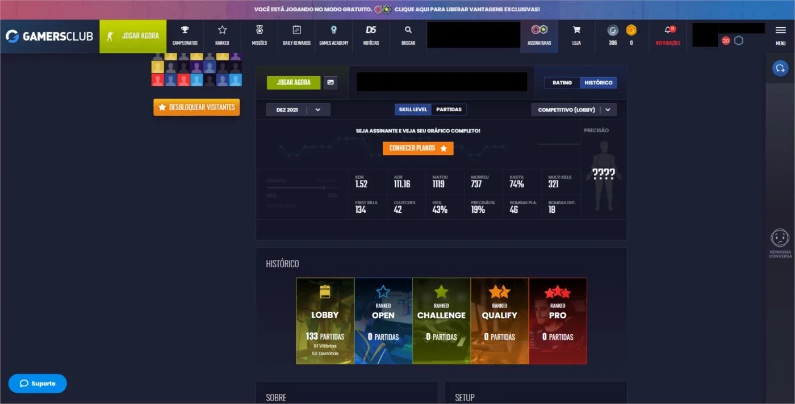Viewport: 795px width, 404px height.
Task: Open the Ranked star icon in navbar
Action: pyautogui.click(x=222, y=30)
